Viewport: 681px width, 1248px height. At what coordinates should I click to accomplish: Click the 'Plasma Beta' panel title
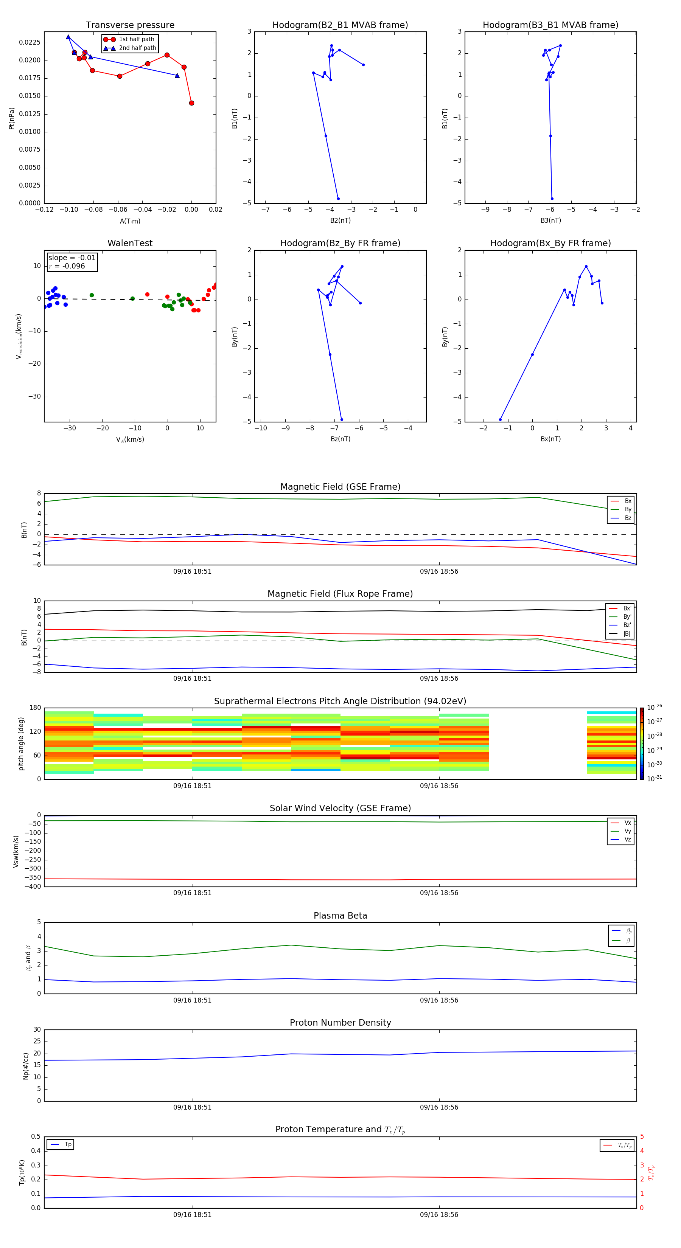340,916
